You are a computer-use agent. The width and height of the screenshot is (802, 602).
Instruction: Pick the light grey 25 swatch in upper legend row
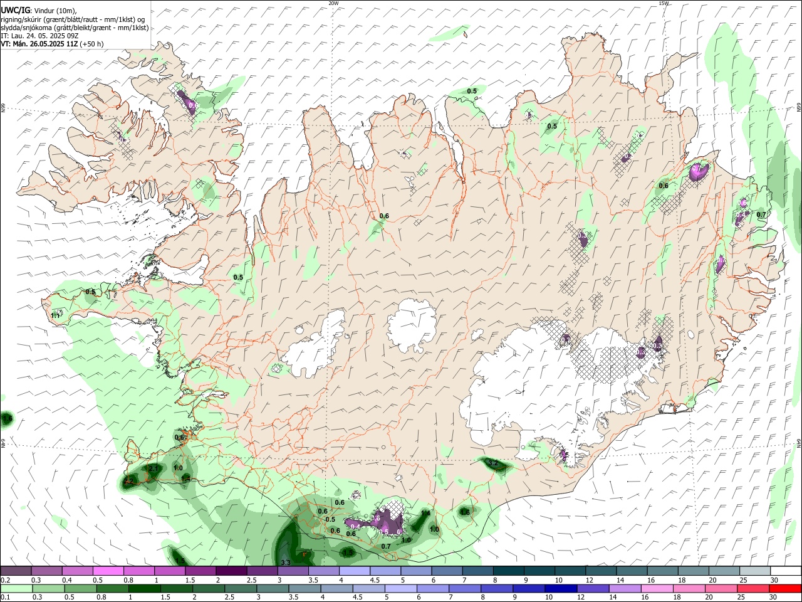click(x=754, y=571)
